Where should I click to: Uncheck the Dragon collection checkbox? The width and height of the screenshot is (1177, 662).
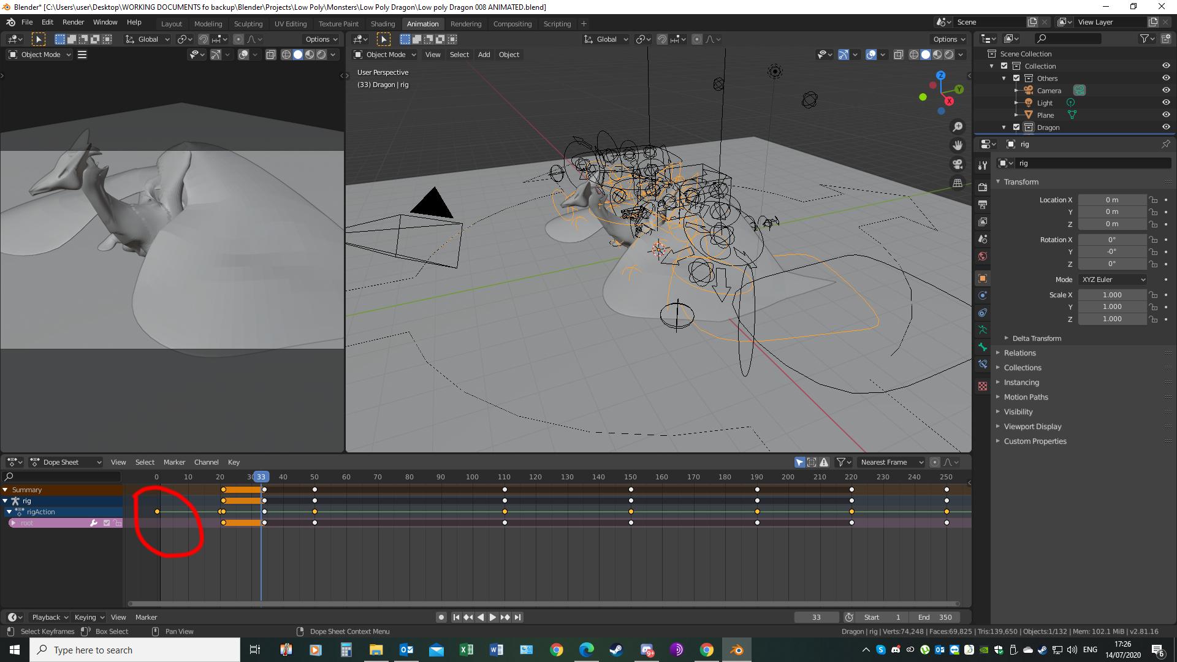(1016, 127)
